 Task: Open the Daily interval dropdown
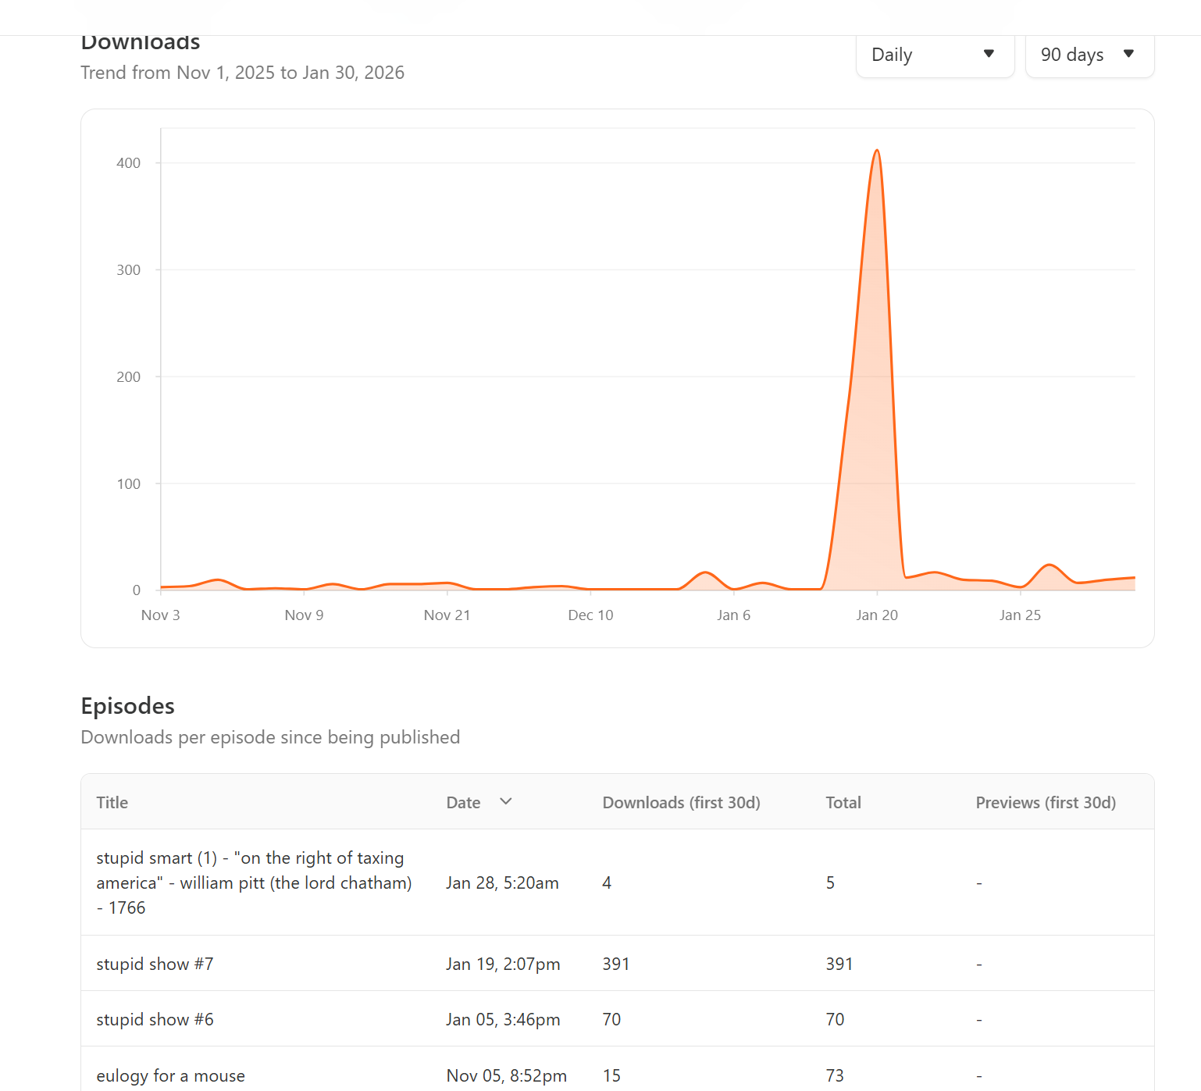point(935,55)
